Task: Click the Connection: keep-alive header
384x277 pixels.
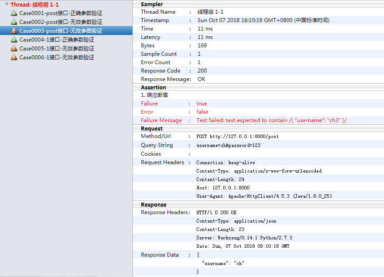Action: click(x=225, y=162)
